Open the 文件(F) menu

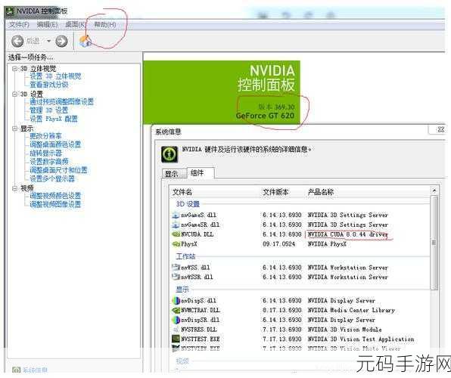[x=19, y=25]
